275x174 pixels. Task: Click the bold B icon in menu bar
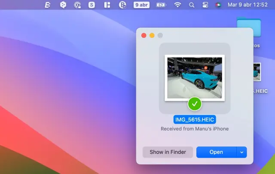[x=48, y=5]
